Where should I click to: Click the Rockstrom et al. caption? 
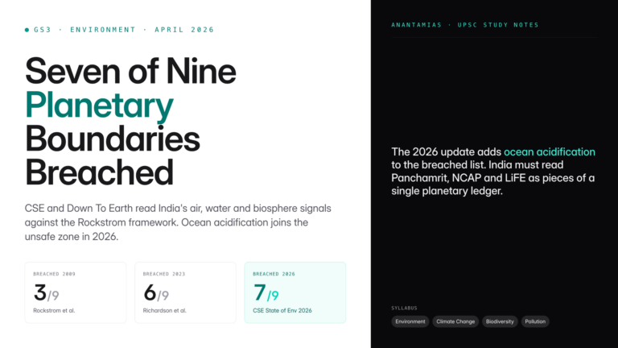click(53, 310)
